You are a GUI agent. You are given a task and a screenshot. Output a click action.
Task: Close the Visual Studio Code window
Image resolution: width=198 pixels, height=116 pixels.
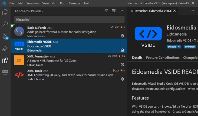pos(193,3)
